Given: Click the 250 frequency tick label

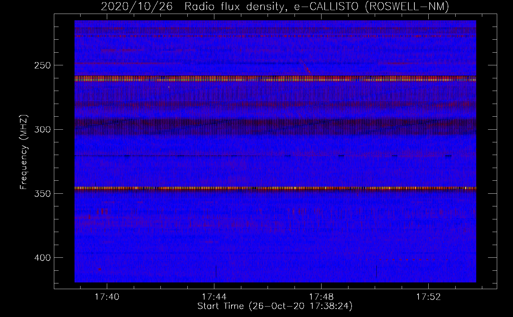Looking at the screenshot, I should 42,65.
